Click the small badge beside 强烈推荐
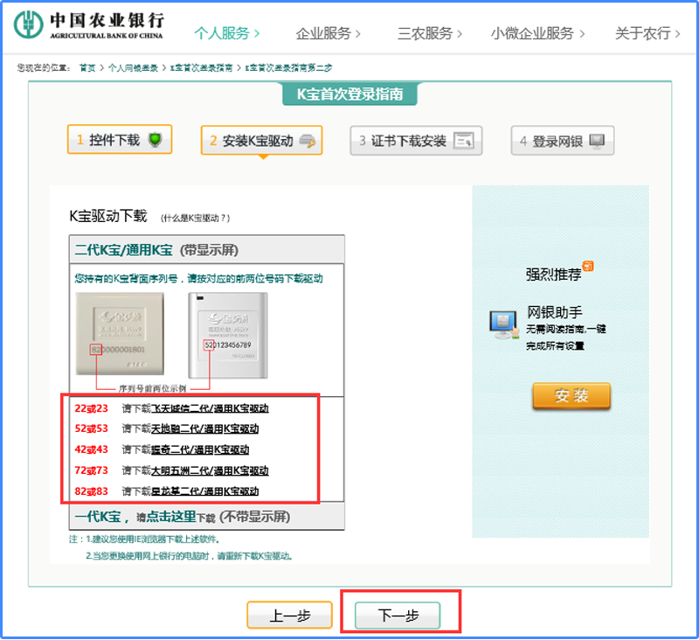The width and height of the screenshot is (699, 640). [x=589, y=267]
